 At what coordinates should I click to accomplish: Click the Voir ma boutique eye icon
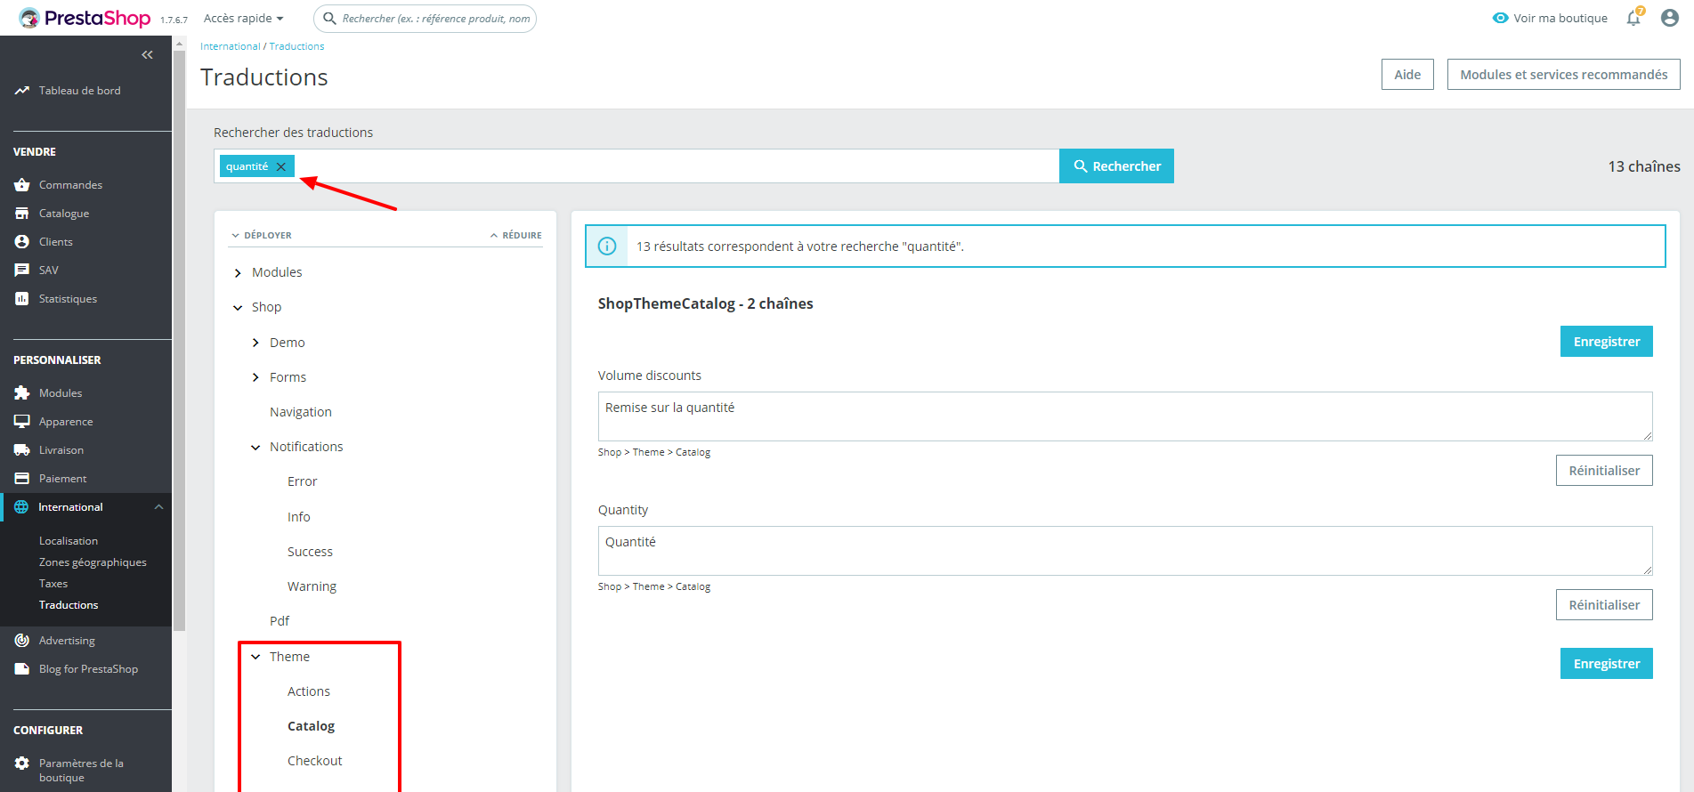tap(1501, 18)
